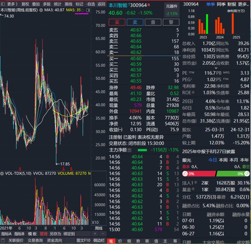Choose 绑定到 bind option
Viewport: 251px width, 244px height.
click(x=69, y=234)
